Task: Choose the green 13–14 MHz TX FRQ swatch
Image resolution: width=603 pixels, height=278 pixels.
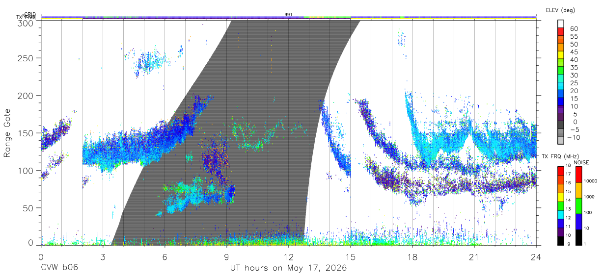Action: click(x=561, y=205)
